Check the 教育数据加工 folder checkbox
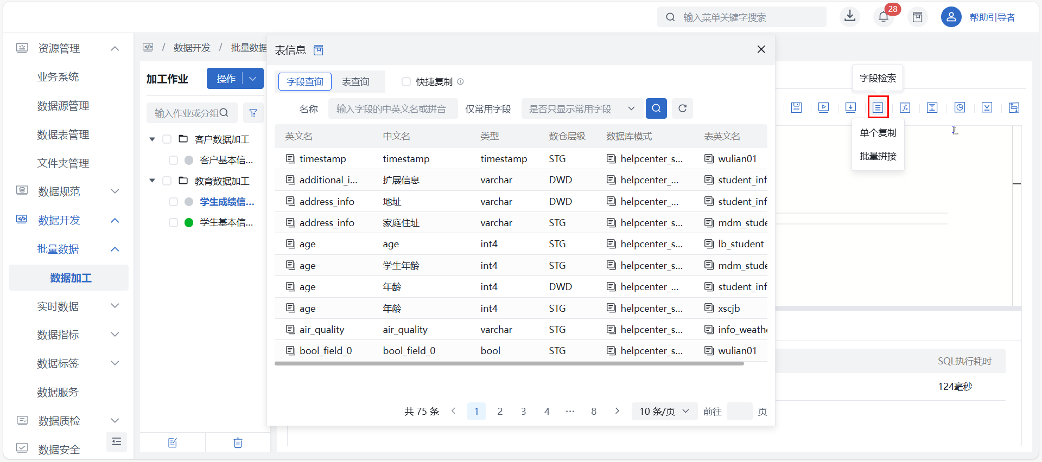Image resolution: width=1042 pixels, height=462 pixels. click(x=167, y=181)
